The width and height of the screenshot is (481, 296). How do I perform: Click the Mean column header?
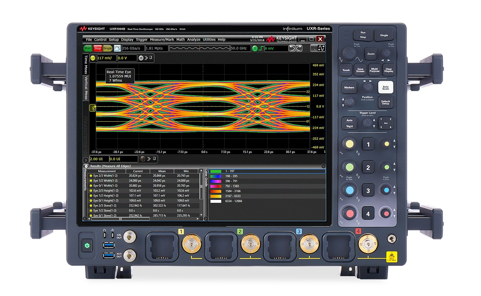(162, 171)
